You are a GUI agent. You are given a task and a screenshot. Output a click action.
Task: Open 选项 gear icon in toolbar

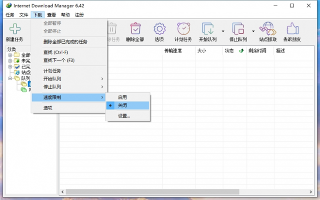pos(160,29)
